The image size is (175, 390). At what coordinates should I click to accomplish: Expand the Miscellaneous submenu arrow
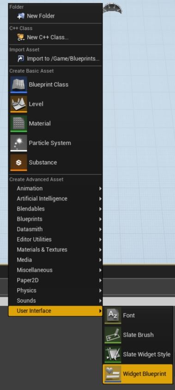pyautogui.click(x=100, y=270)
